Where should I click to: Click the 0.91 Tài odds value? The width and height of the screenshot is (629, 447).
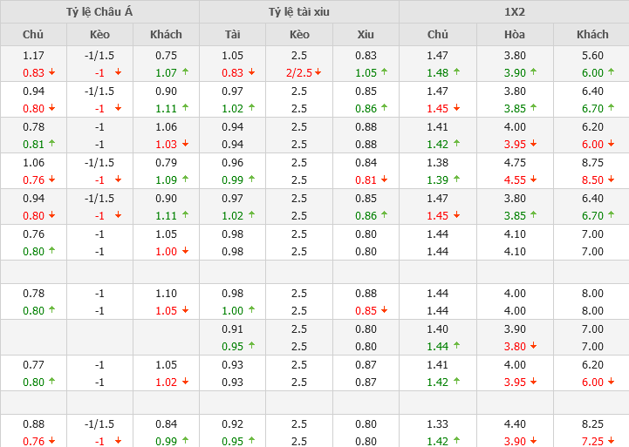click(232, 329)
